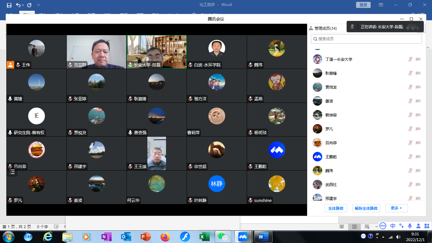Click the 全体静音 button
Screen dimensions: 432x243
(336, 208)
